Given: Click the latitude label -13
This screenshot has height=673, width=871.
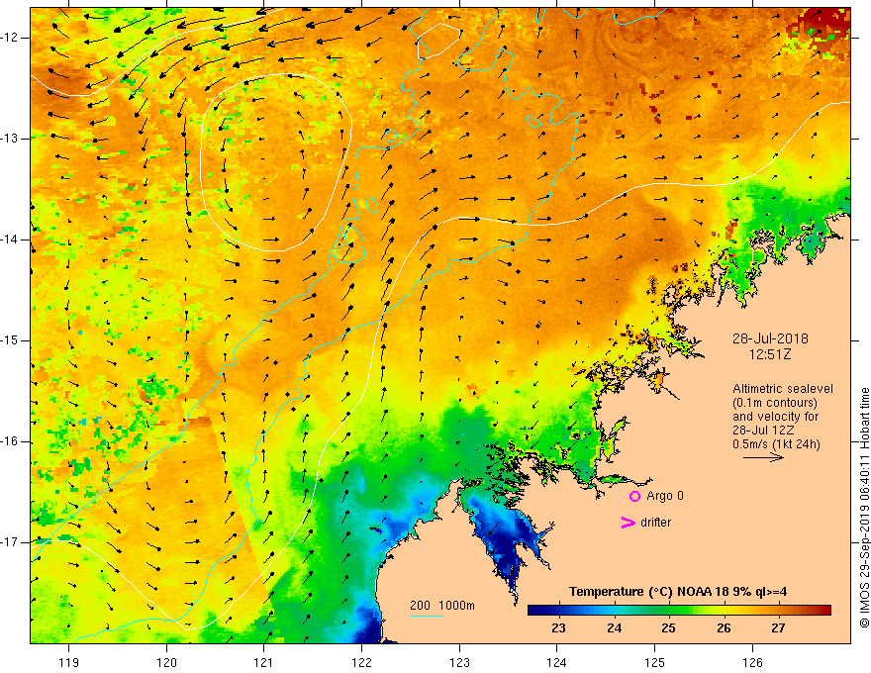Looking at the screenshot, I should pos(10,139).
